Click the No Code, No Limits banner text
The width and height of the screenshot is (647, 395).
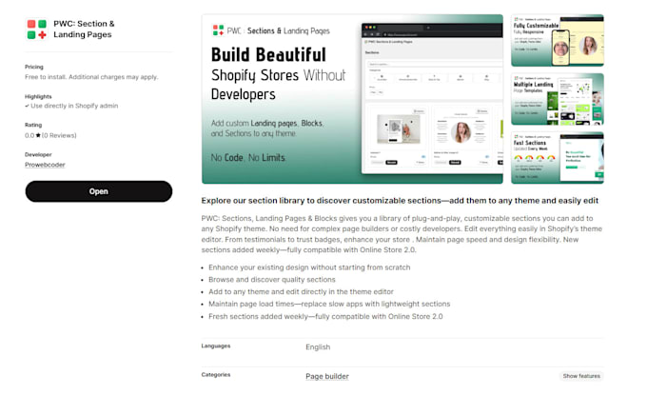(x=248, y=158)
